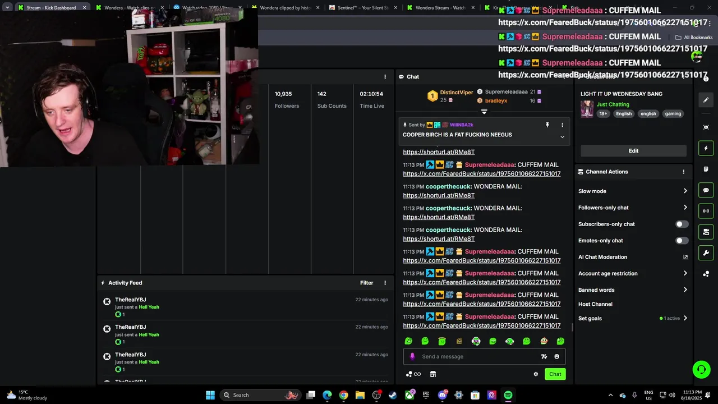Click the Just Chatting category thumbnail
The width and height of the screenshot is (718, 404).
(x=587, y=109)
